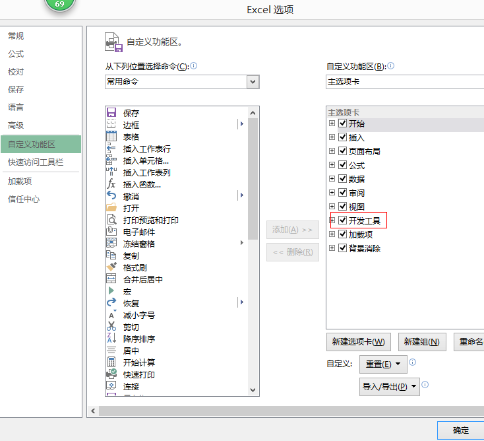The width and height of the screenshot is (484, 441).
Task: Select the Decrease Font Size (减小字号) icon
Action: [111, 315]
